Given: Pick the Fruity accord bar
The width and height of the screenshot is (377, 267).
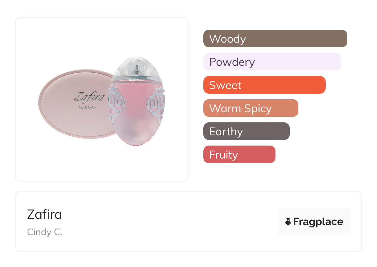Looking at the screenshot, I should pyautogui.click(x=239, y=155).
